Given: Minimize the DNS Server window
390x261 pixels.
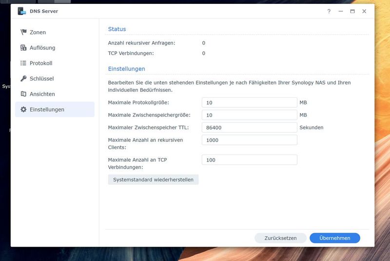Looking at the screenshot, I should click(340, 11).
